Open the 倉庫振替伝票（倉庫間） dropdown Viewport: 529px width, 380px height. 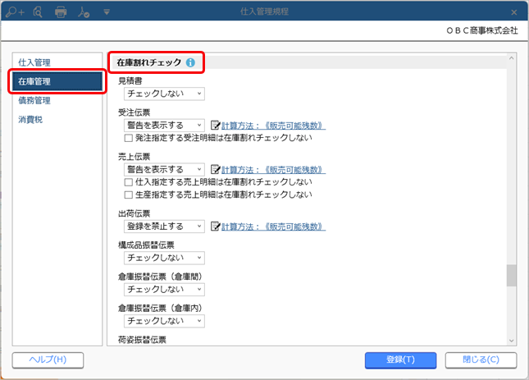tap(164, 289)
